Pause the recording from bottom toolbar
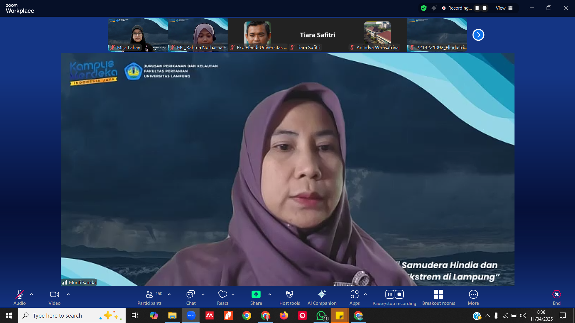575x323 pixels. 390,295
